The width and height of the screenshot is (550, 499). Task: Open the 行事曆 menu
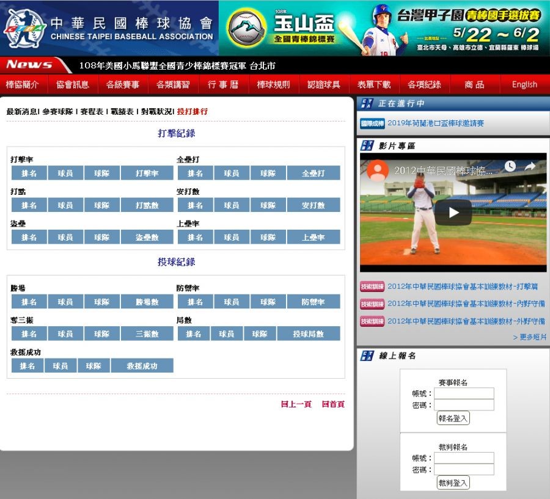(223, 84)
